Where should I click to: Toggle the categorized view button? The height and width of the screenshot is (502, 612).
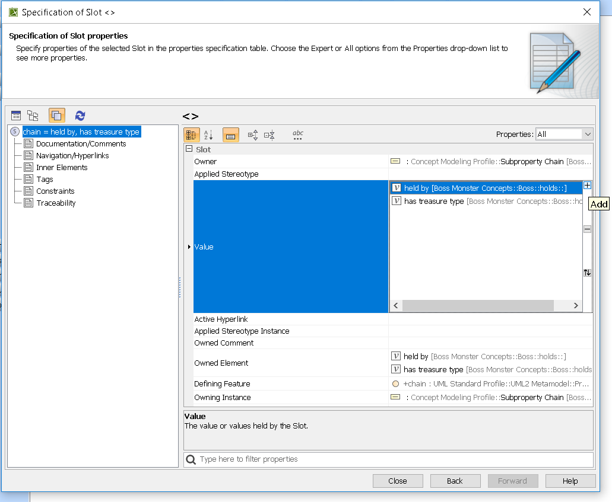(191, 135)
